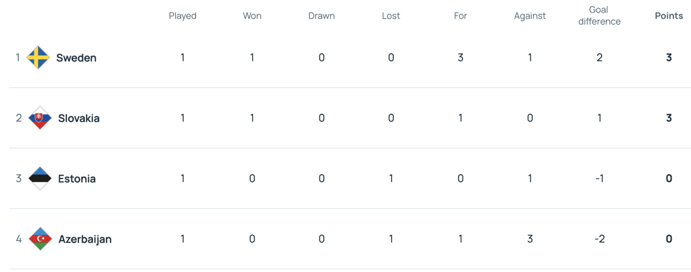
Task: Select the Lost column header
Action: (391, 16)
